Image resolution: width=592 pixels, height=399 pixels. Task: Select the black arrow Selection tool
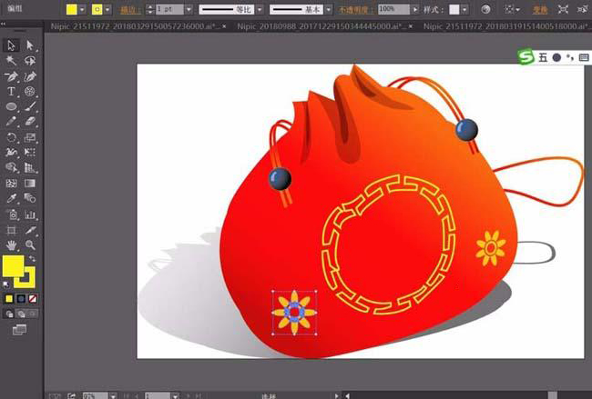(12, 45)
